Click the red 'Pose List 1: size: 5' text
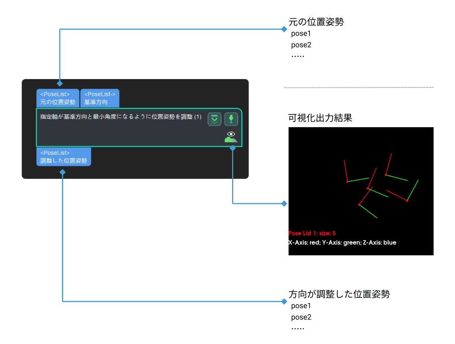 click(x=312, y=234)
